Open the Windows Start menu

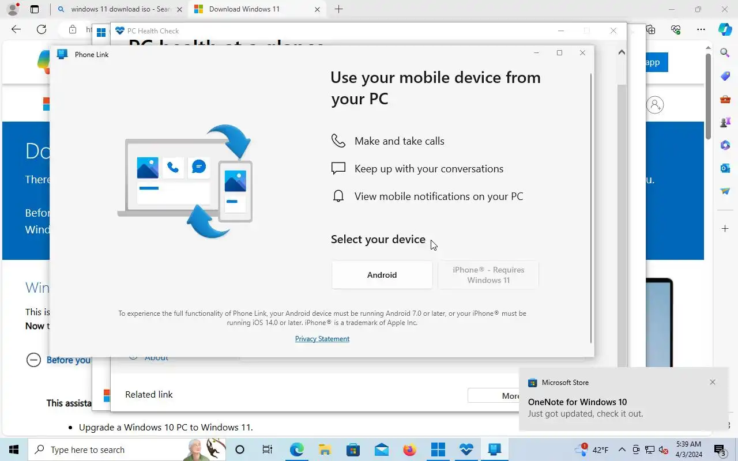(14, 449)
